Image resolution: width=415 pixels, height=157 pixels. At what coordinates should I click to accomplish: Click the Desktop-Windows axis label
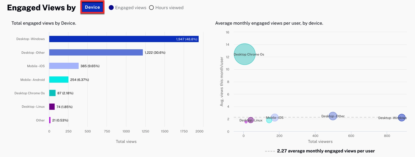(x=30, y=39)
